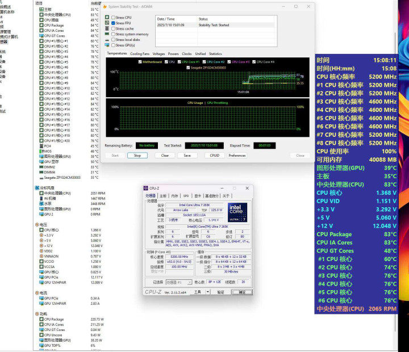Viewport: 409px width, 352px height.
Task: Open the Voltages tab
Action: pyautogui.click(x=158, y=54)
